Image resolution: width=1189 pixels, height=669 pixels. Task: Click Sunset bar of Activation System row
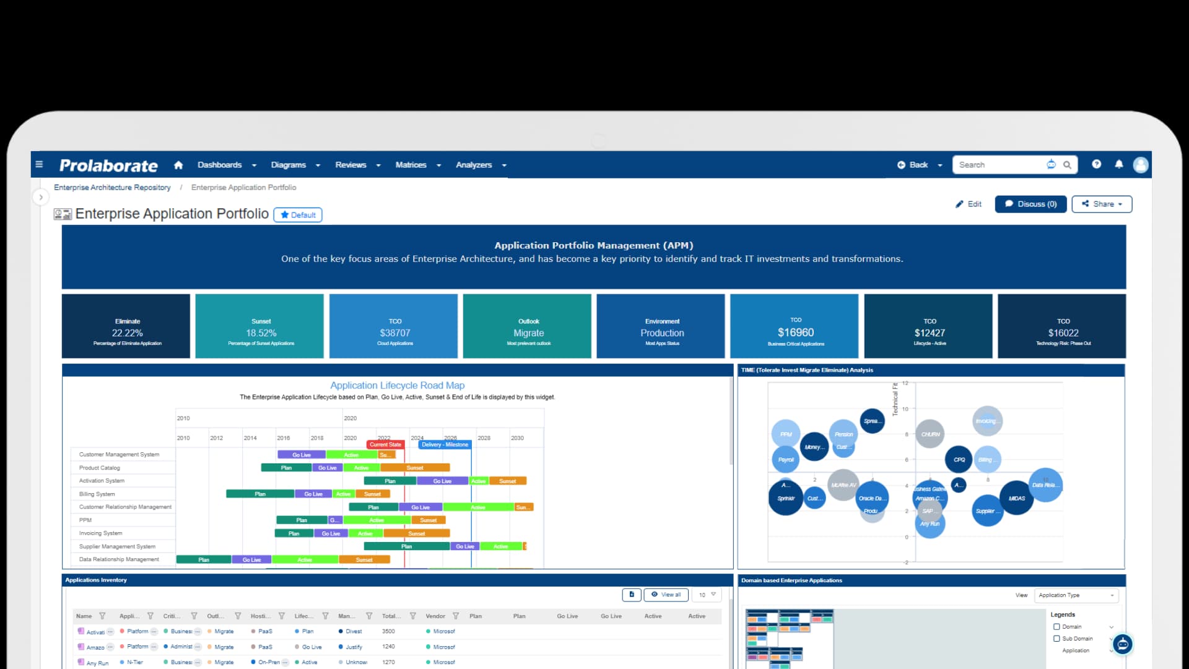[x=508, y=481]
